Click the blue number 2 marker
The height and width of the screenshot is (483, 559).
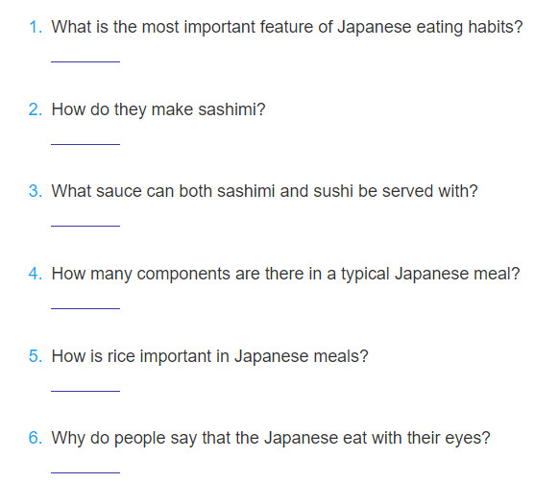tap(36, 109)
